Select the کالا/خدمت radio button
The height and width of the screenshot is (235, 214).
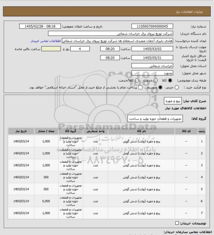click(x=137, y=80)
